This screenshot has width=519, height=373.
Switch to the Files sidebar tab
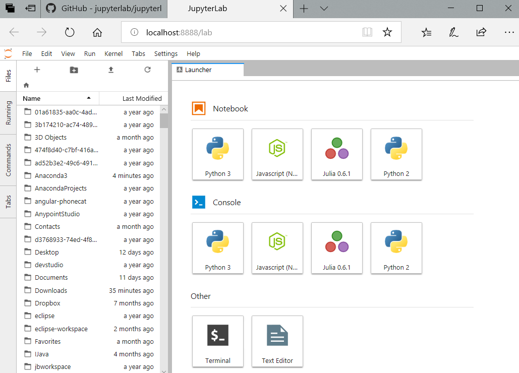click(8, 76)
